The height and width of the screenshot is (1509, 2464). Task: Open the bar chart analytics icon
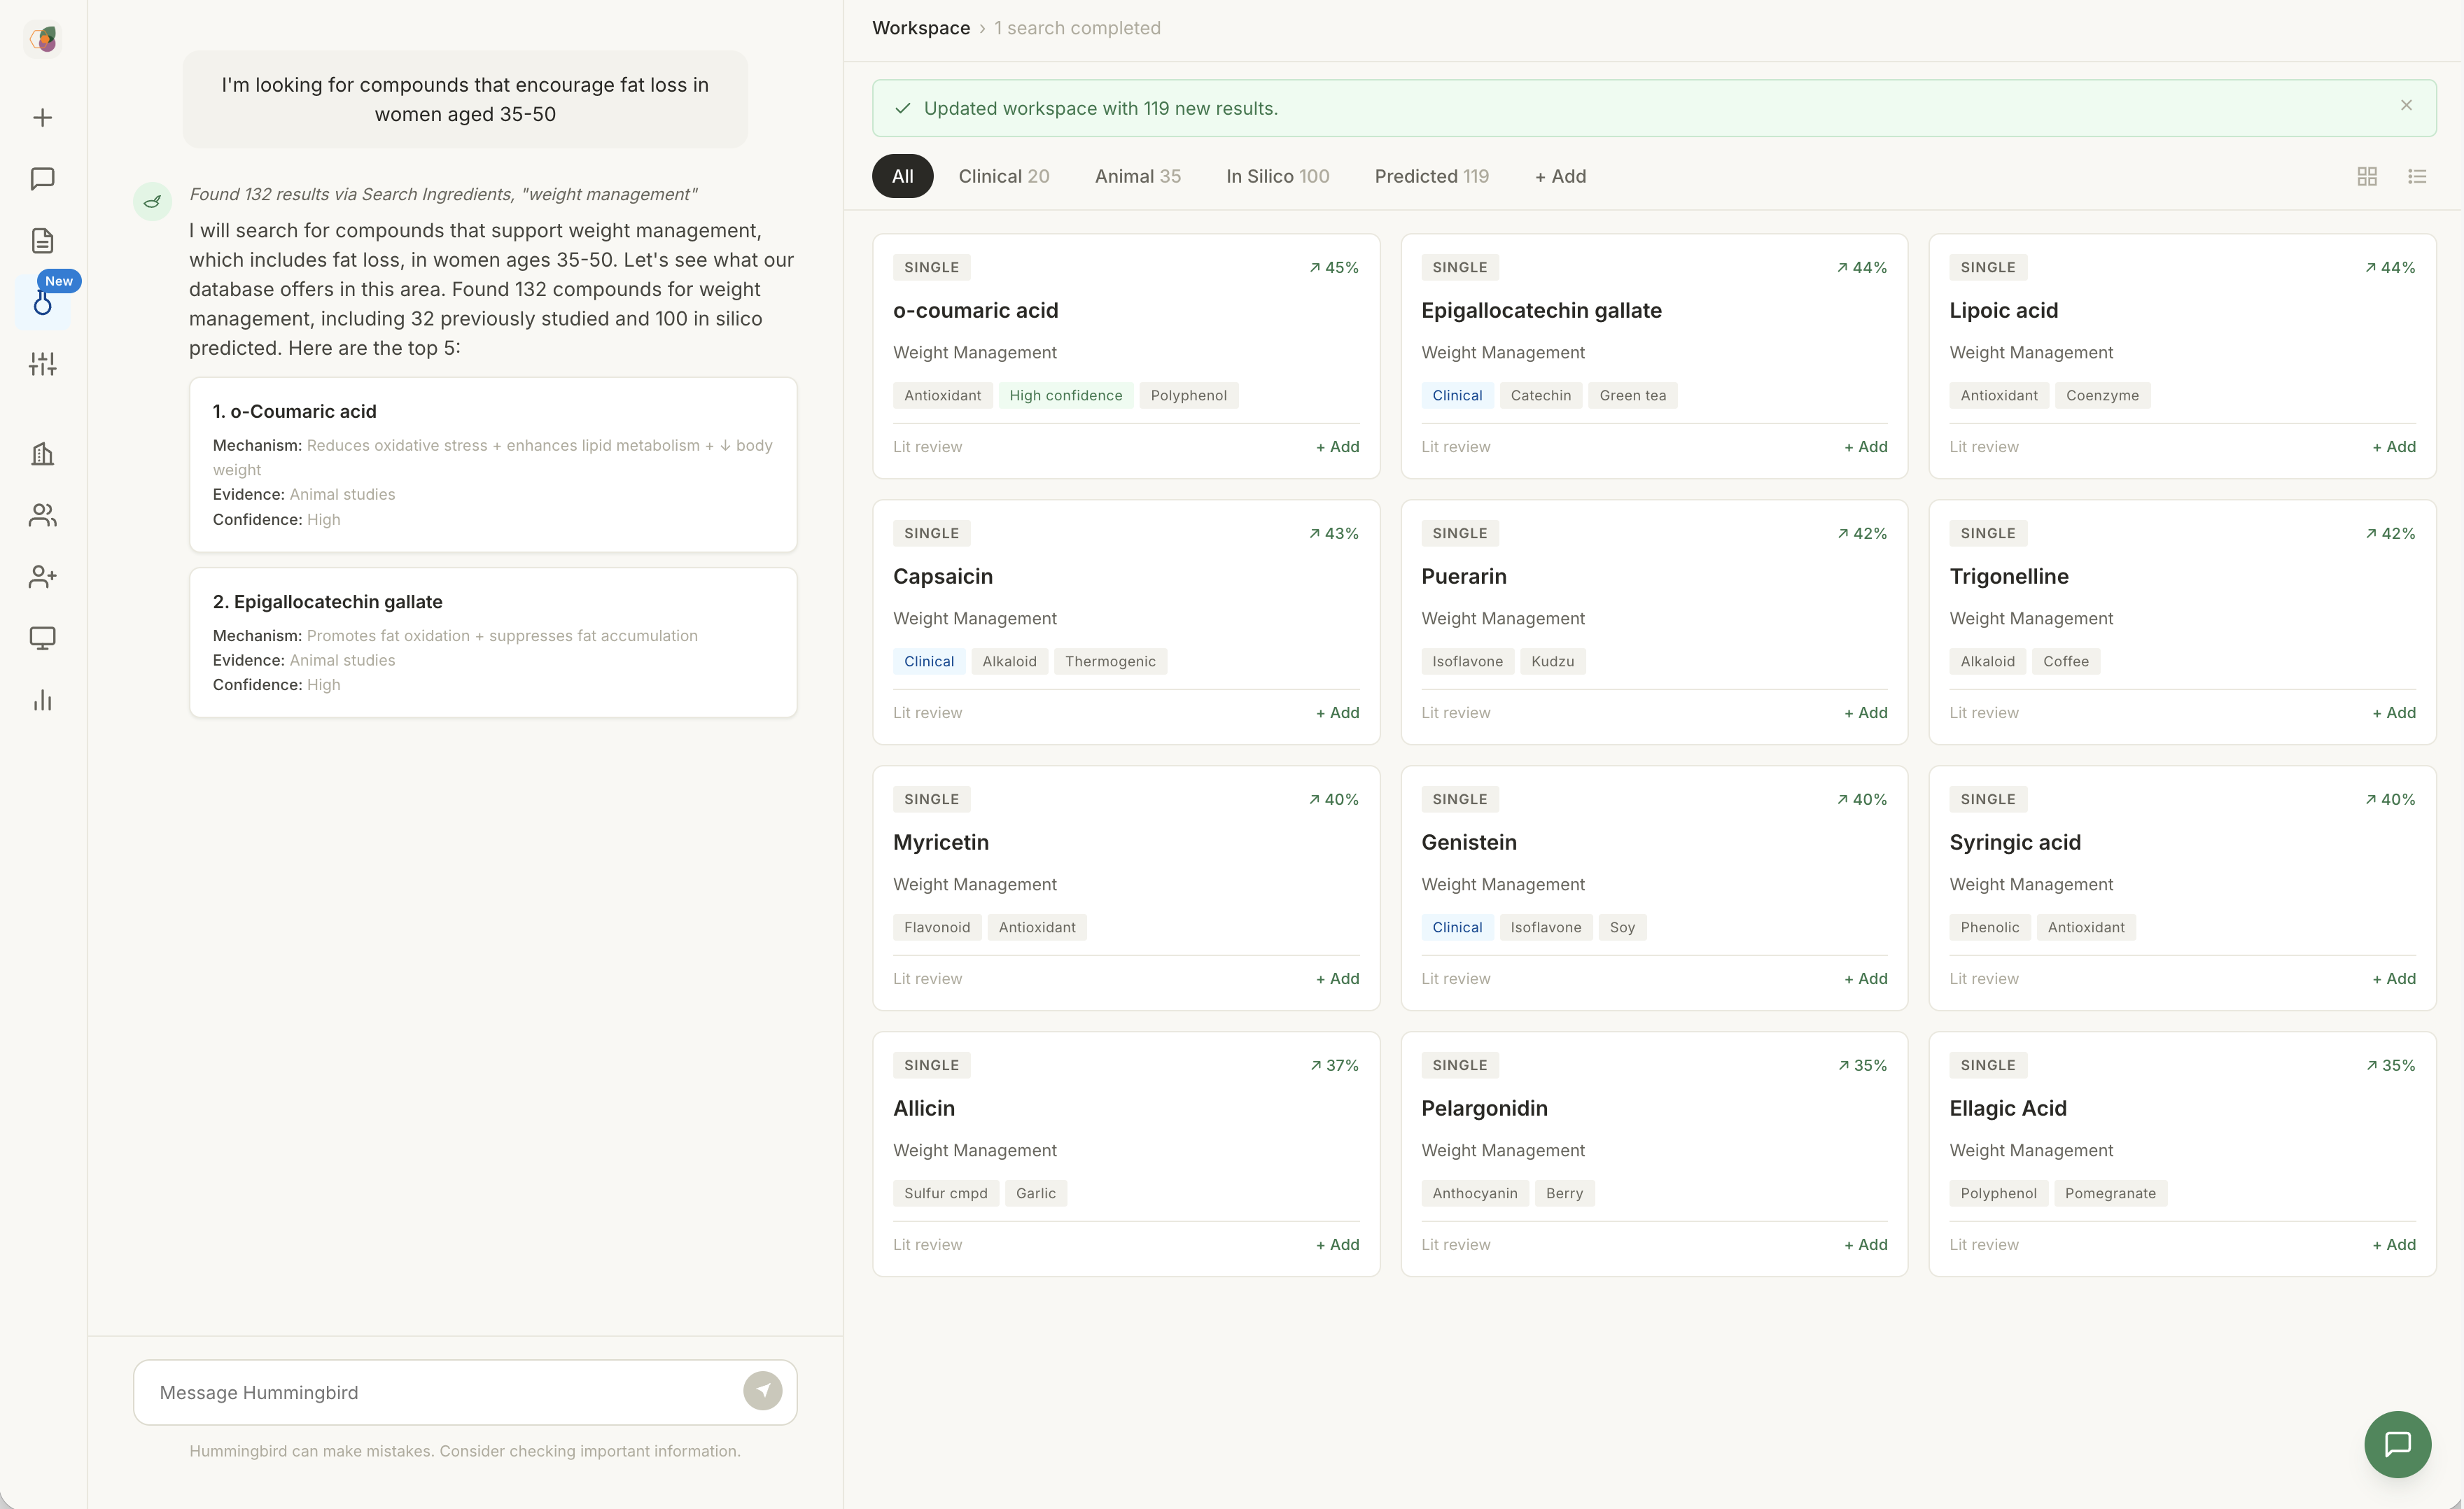pyautogui.click(x=42, y=700)
